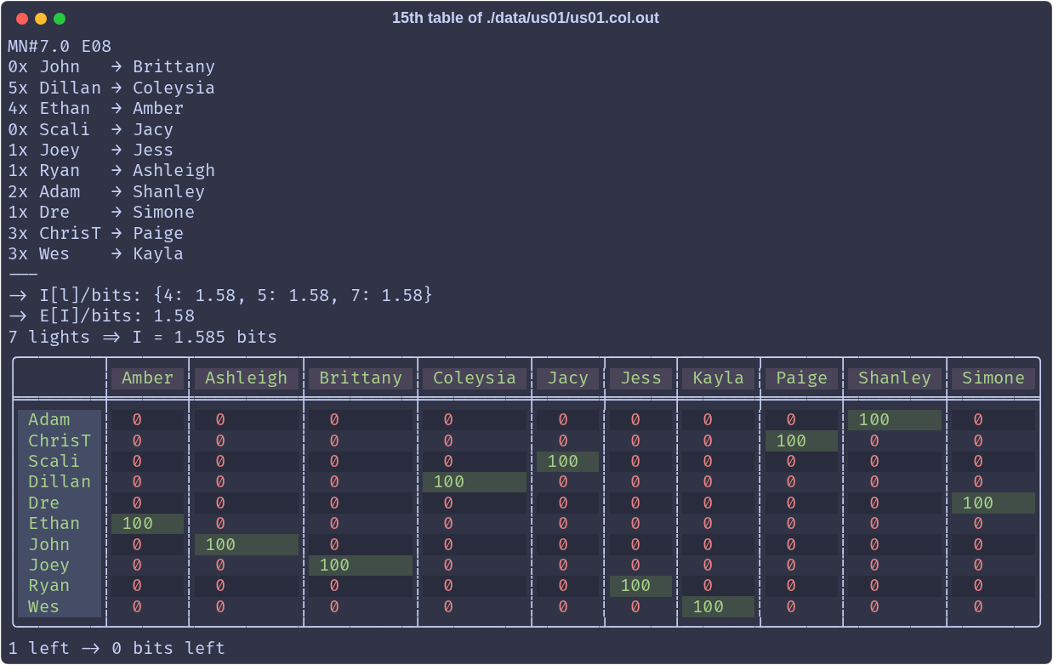Screen dimensions: 1053x665
Task: Select the line '3x Wes → Kayla'
Action: [96, 253]
